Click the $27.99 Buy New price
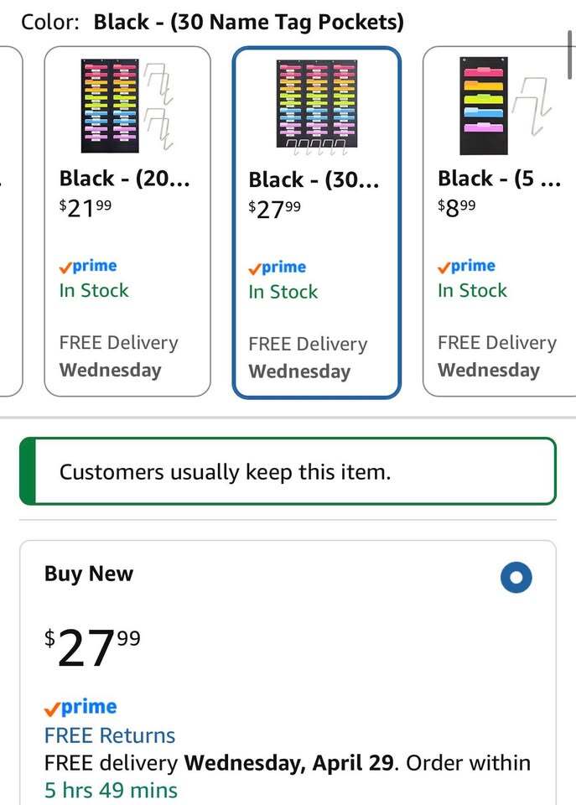 pyautogui.click(x=92, y=648)
